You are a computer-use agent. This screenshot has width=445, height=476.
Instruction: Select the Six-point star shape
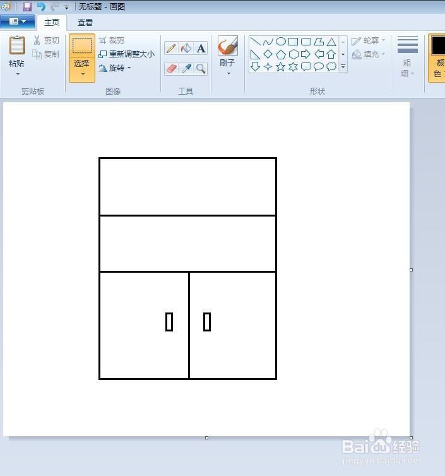point(294,66)
